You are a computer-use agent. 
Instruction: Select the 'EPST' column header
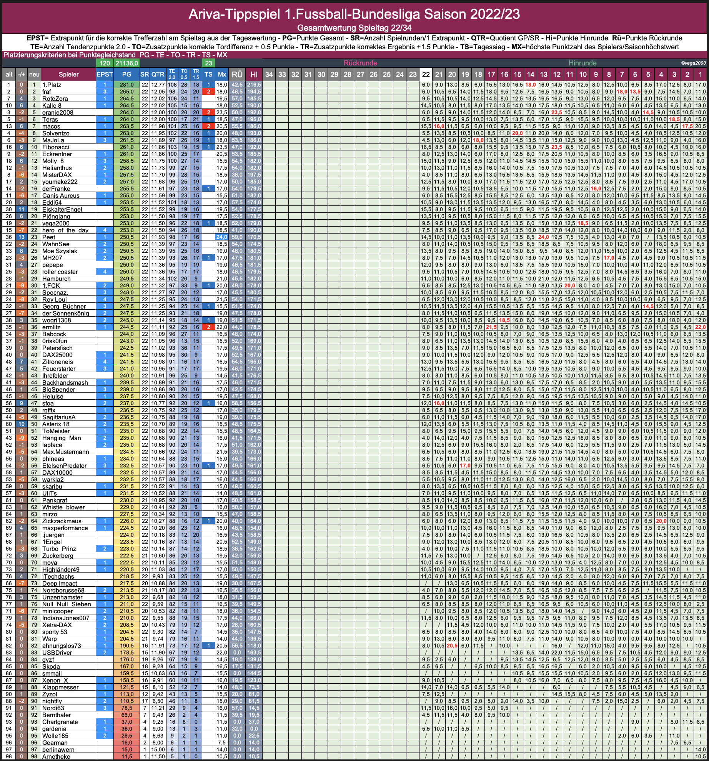click(x=105, y=75)
